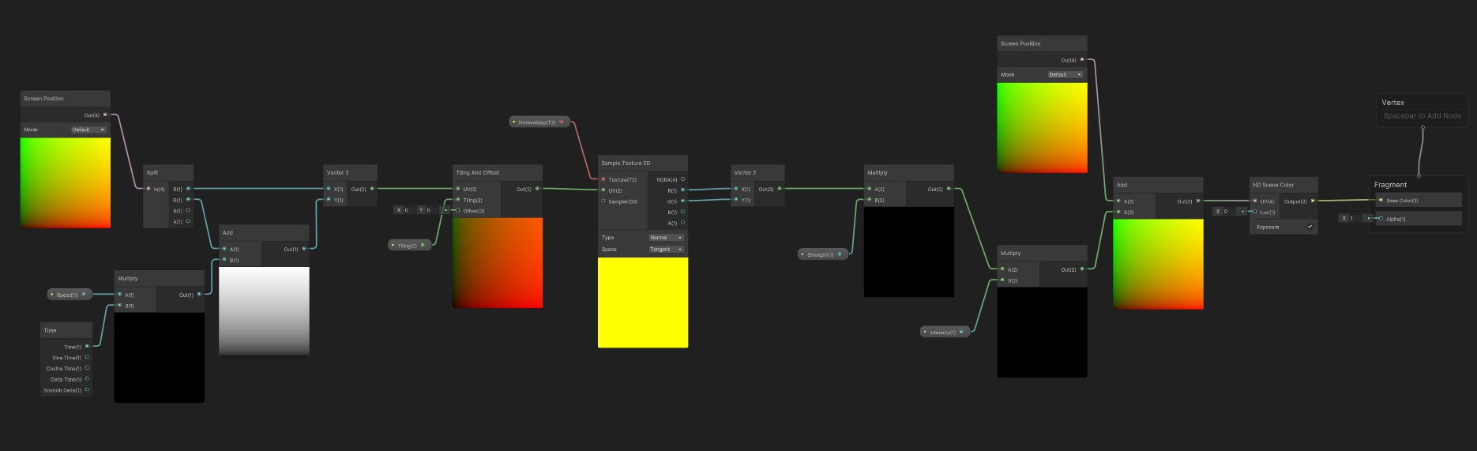Open Mode dropdown on the leftmost Screen Position node
1477x451 pixels.
tap(88, 130)
